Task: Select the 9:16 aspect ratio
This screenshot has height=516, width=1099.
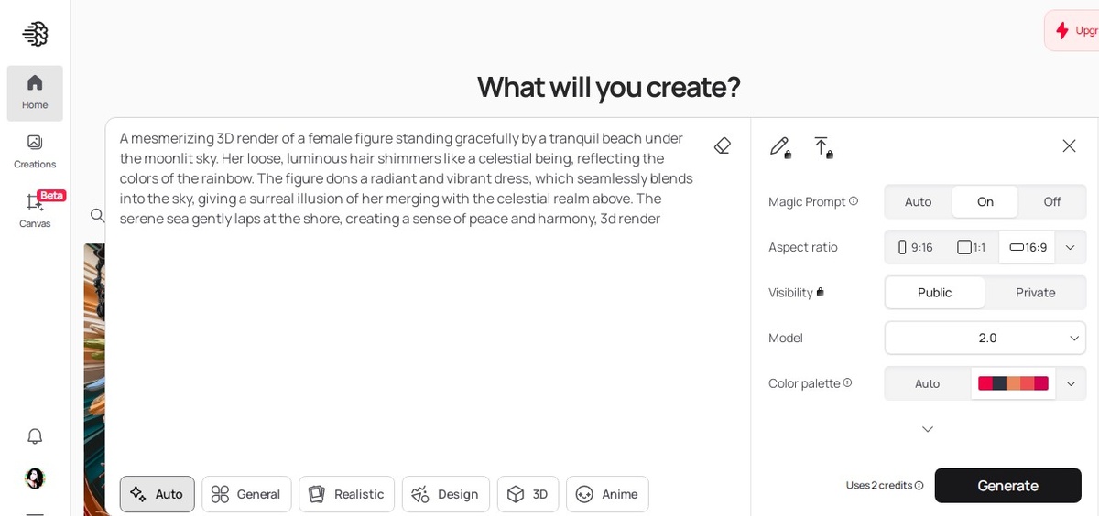Action: pyautogui.click(x=915, y=247)
